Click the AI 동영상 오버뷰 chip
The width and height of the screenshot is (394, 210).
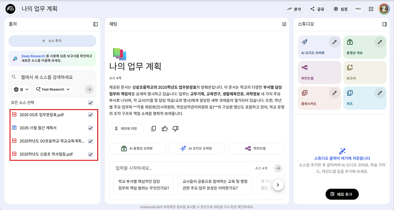tap(138, 148)
